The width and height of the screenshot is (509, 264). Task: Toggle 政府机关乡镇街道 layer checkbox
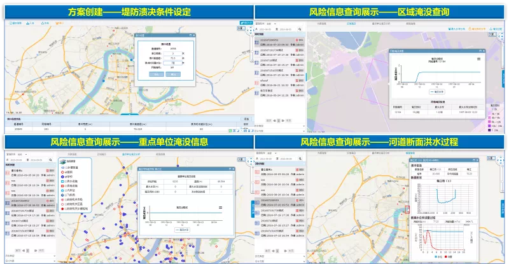[x=67, y=209]
